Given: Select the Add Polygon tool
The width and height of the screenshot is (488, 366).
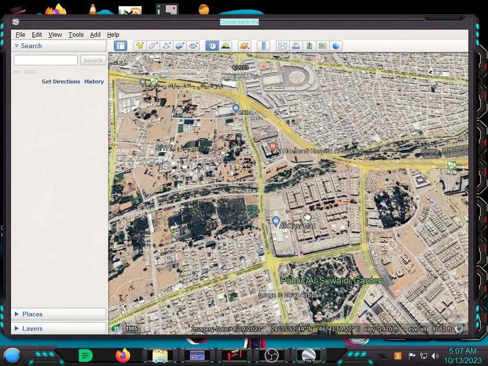Looking at the screenshot, I should coord(153,46).
